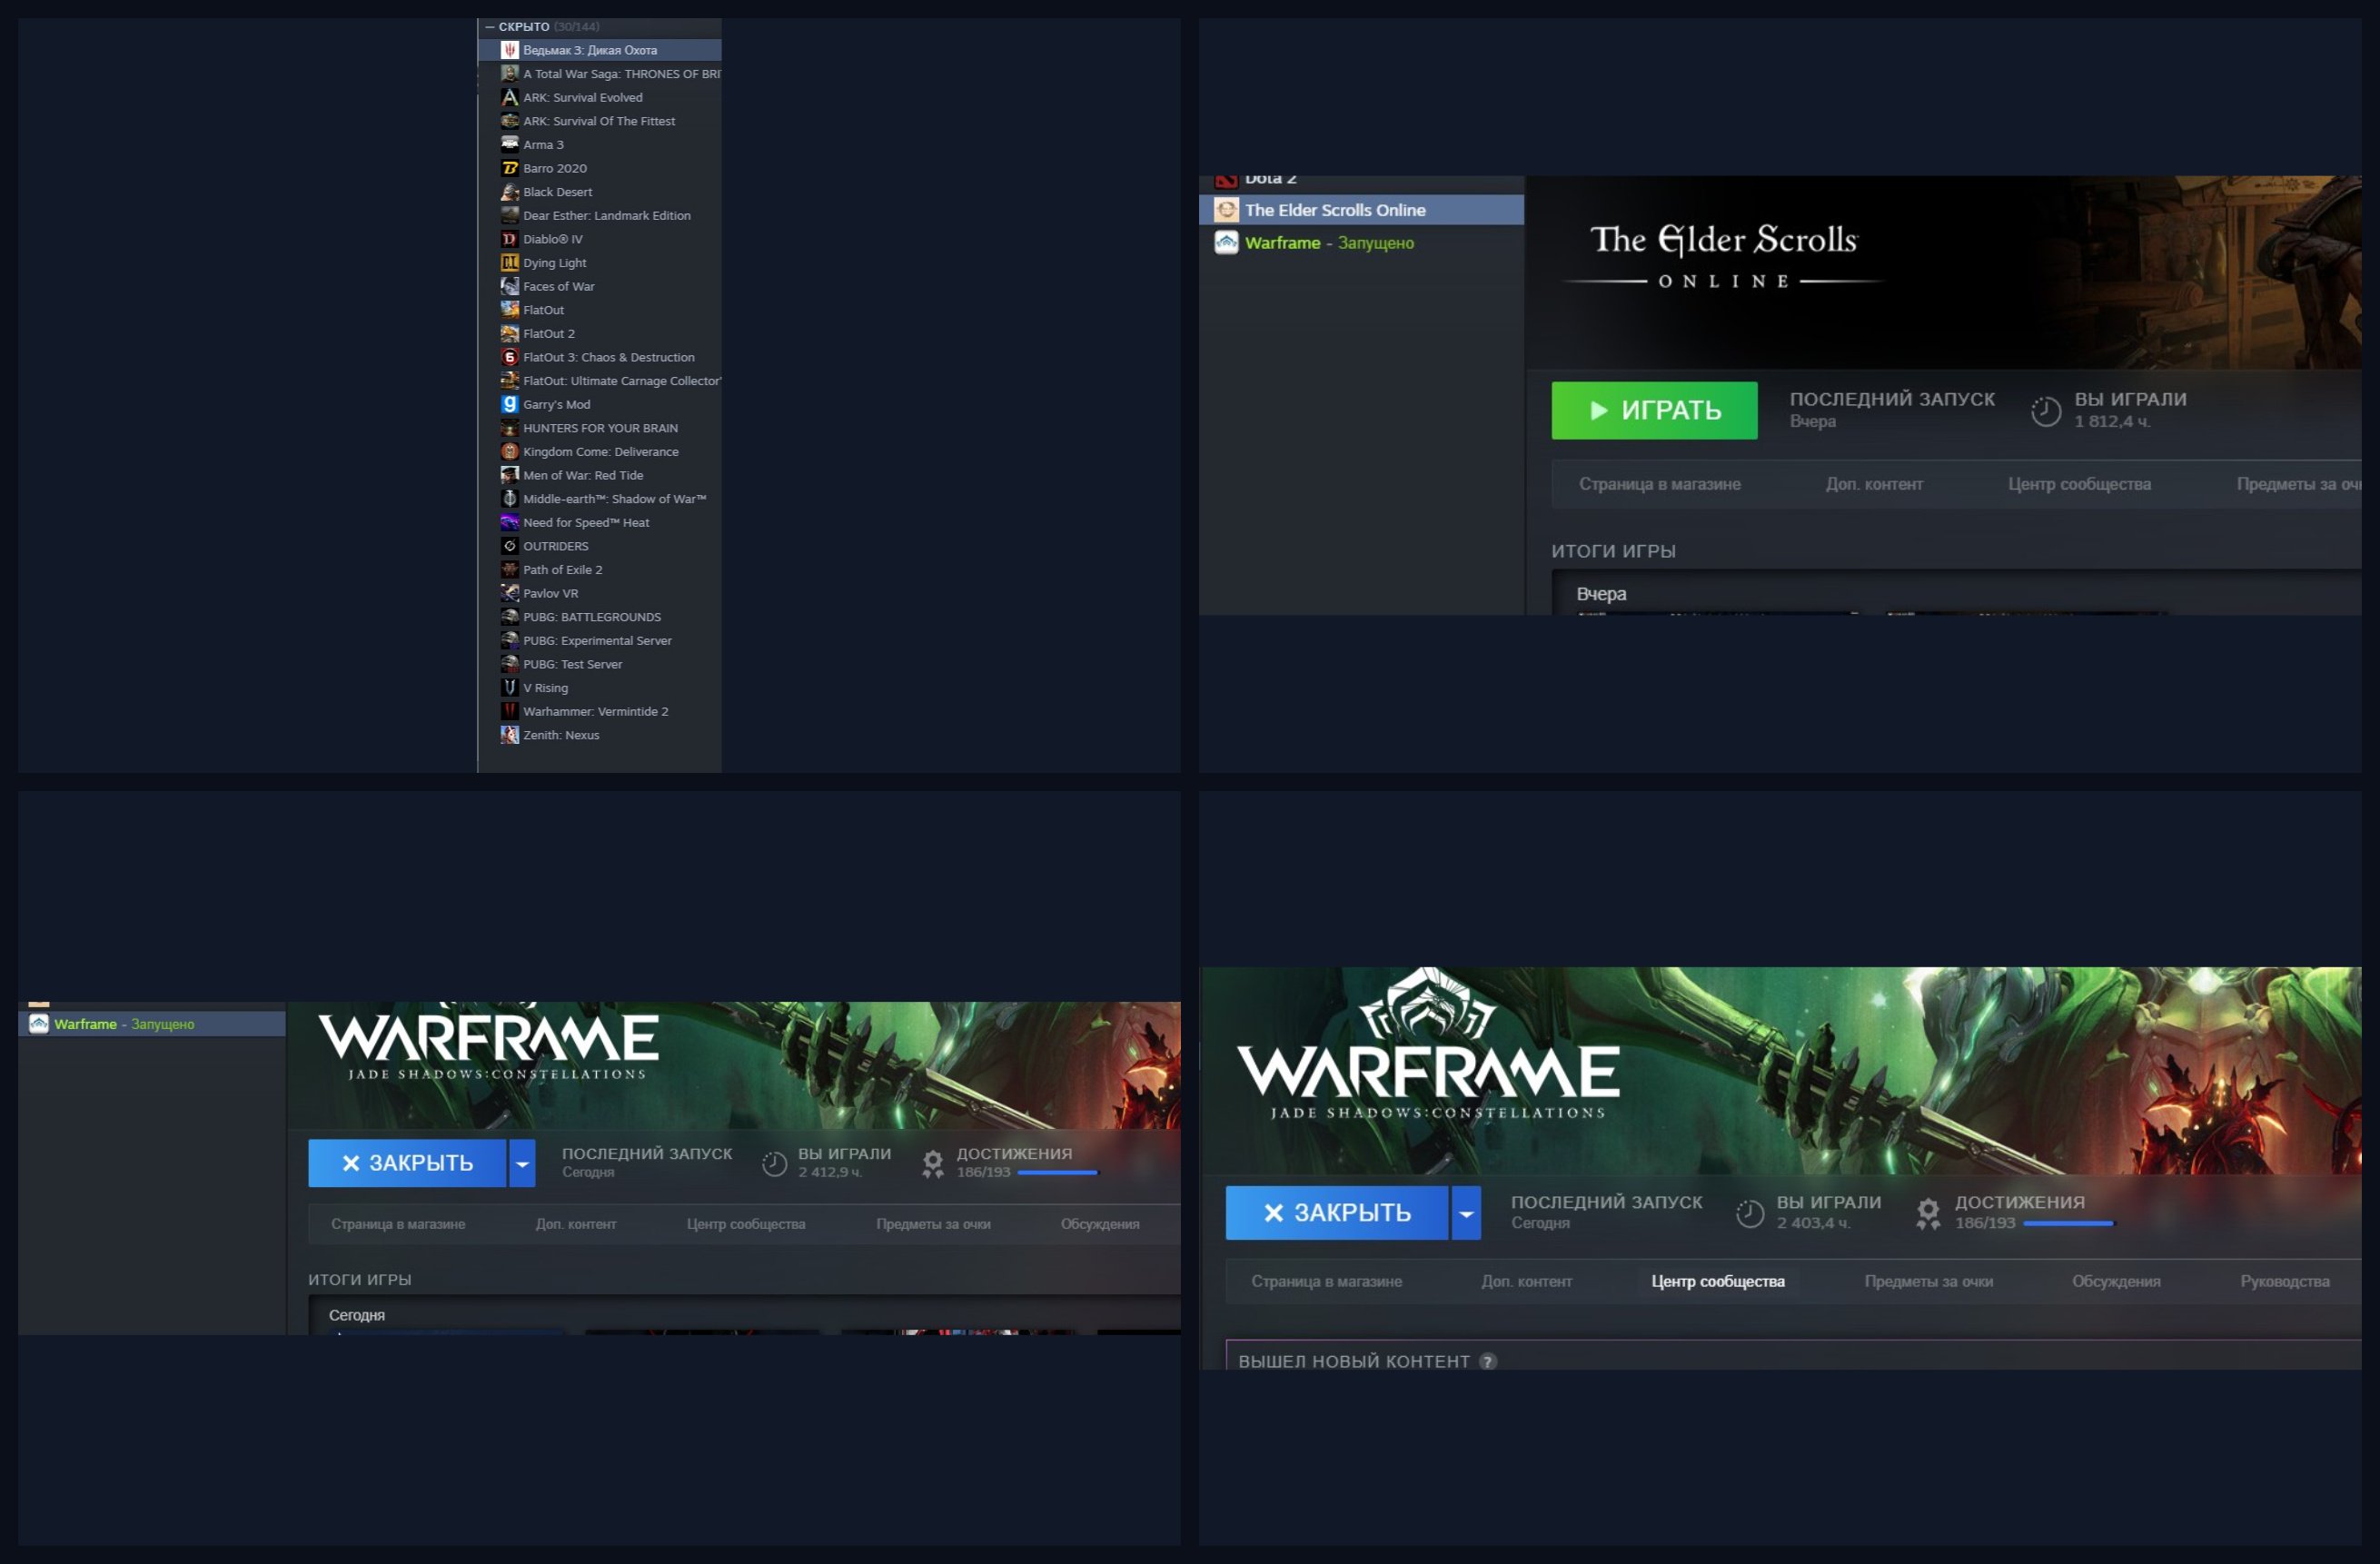Select FlatOut: Ultimate Carnage Collector's row
This screenshot has width=2380, height=1564.
tap(599, 381)
